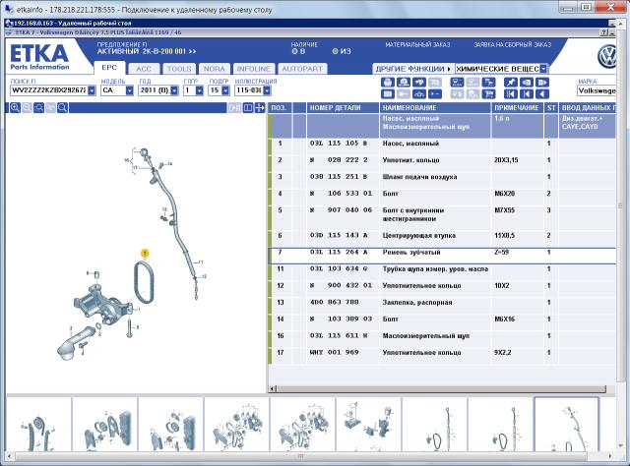Select part number 03L 115 264 A
The height and width of the screenshot is (466, 630).
click(x=339, y=252)
